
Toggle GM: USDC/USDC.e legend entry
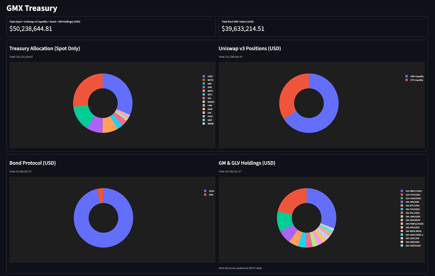click(412, 235)
